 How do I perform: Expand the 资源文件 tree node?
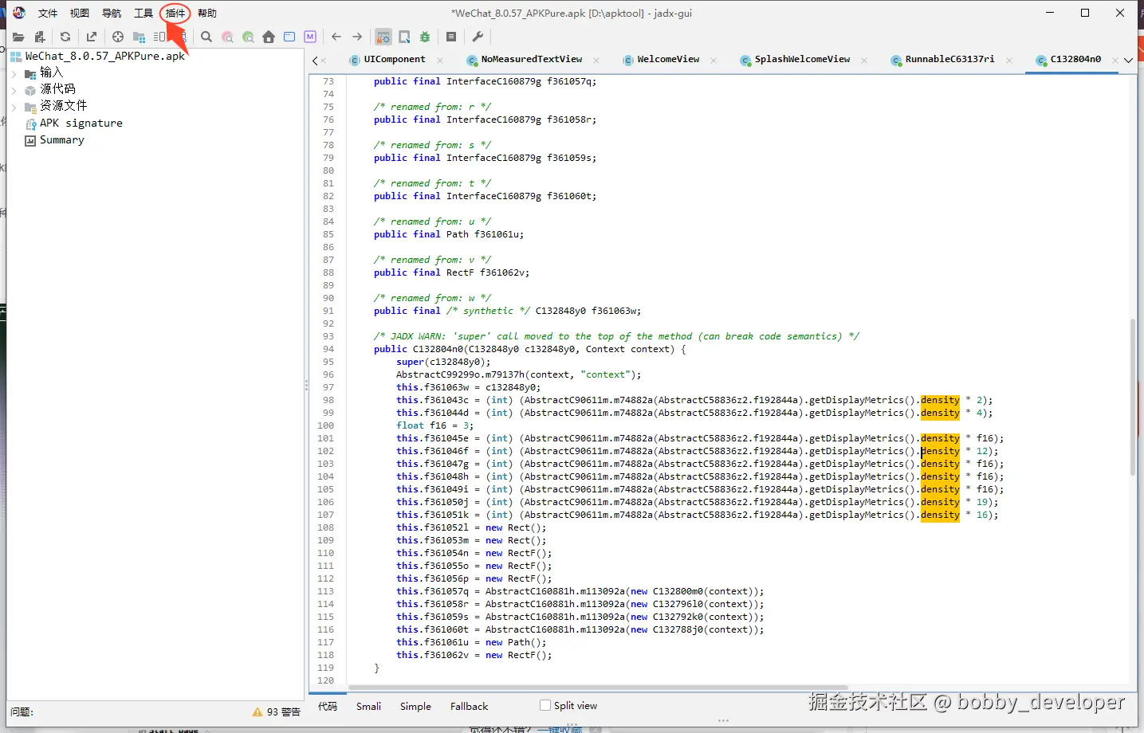[14, 107]
